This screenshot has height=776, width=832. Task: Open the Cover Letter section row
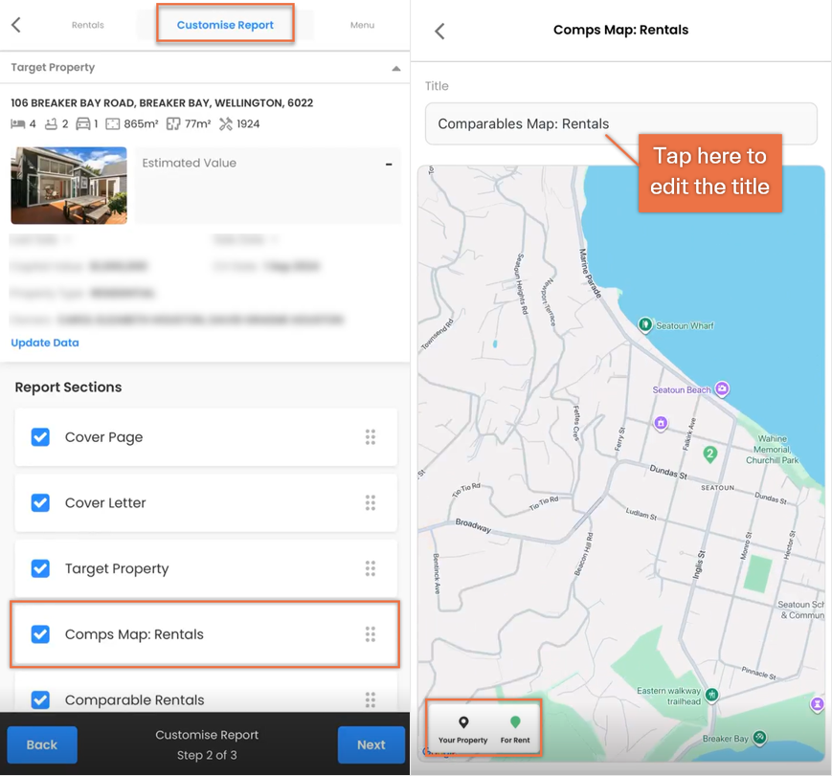pyautogui.click(x=206, y=503)
